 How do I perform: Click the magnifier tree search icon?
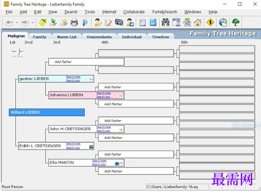187,22
